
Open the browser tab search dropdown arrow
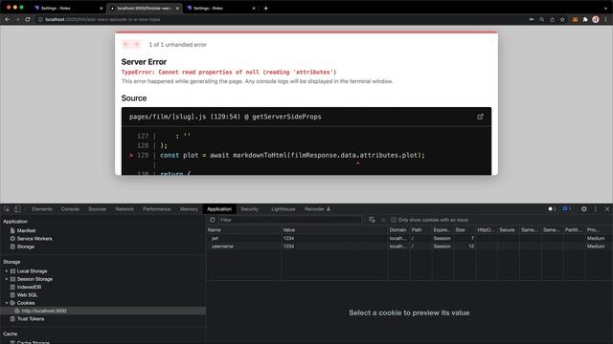[605, 8]
